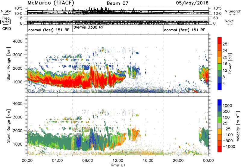This screenshot has width=241, height=167.
Task: Click the 'Freq. [MHz]' axis label
Action: click(x=6, y=20)
